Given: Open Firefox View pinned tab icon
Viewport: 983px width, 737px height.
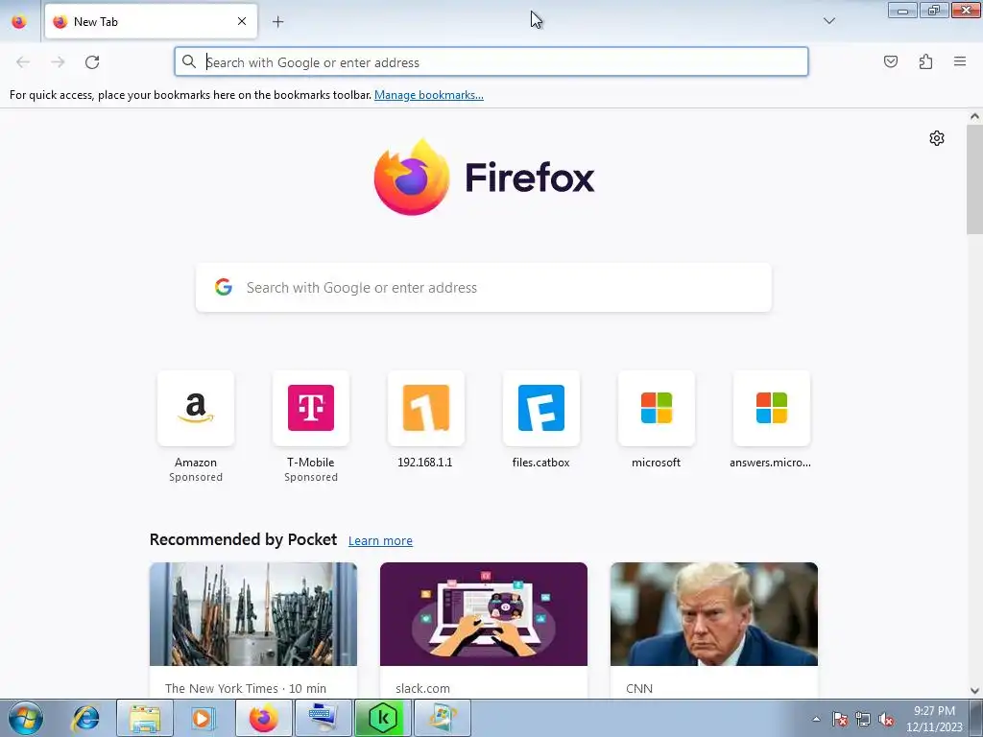Looking at the screenshot, I should point(19,21).
